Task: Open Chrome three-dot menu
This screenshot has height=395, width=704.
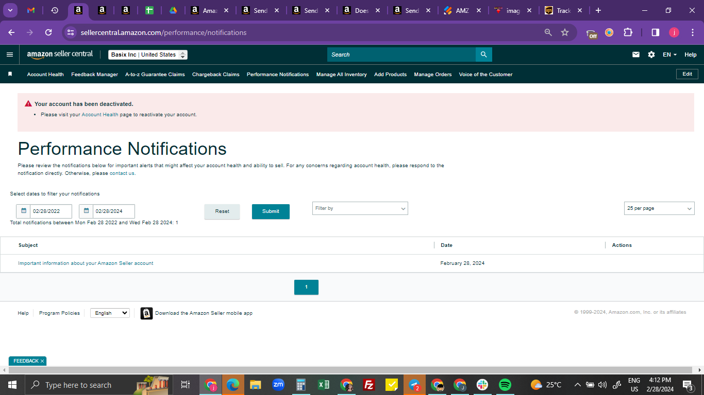Action: [x=693, y=32]
